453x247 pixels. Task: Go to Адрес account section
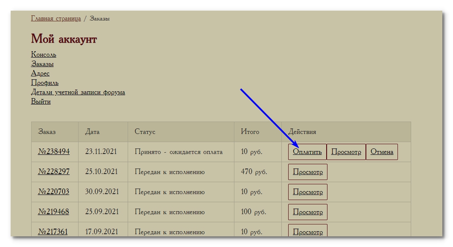tap(40, 73)
